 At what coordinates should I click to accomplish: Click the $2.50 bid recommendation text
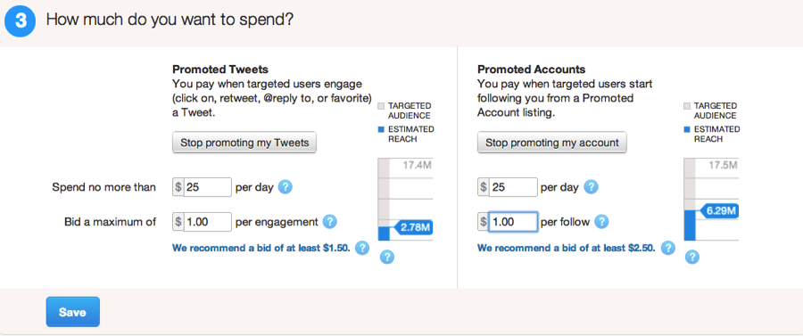click(567, 248)
